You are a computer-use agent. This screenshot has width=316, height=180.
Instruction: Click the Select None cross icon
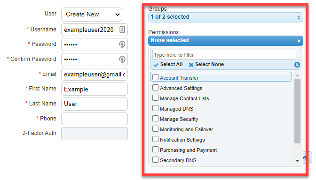tap(191, 65)
